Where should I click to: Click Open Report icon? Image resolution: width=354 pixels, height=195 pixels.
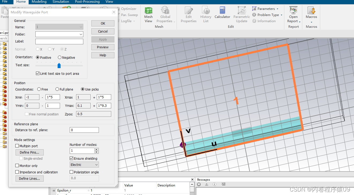coord(293,11)
